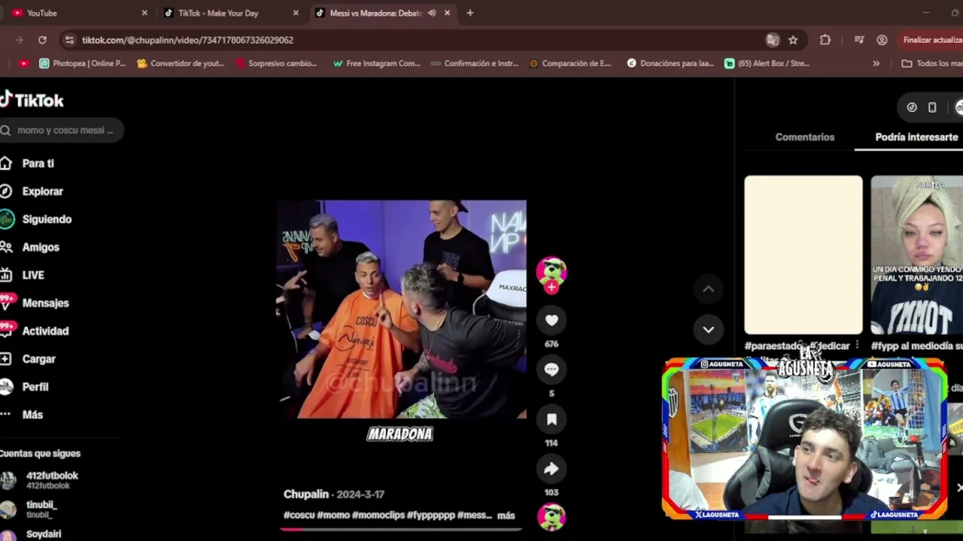The height and width of the screenshot is (541, 963).
Task: Open comments via the speech bubble icon
Action: 551,370
